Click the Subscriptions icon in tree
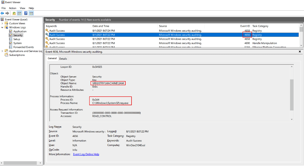The width and height of the screenshot is (304, 166). (x=6, y=55)
